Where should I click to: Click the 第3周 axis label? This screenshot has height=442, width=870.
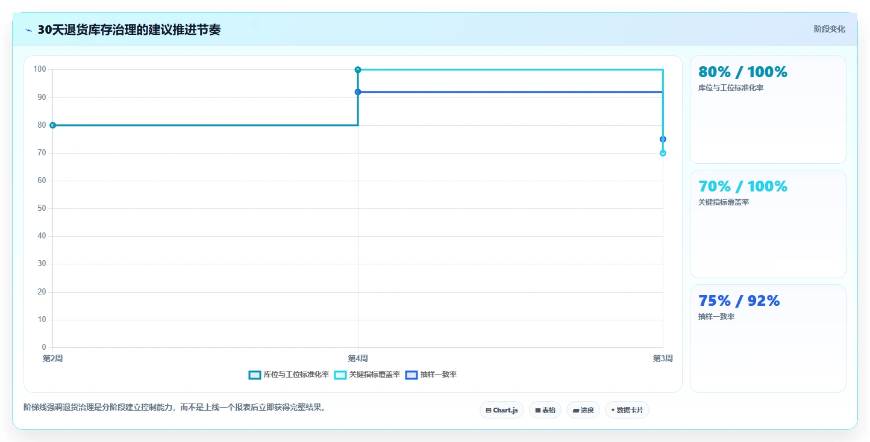663,359
